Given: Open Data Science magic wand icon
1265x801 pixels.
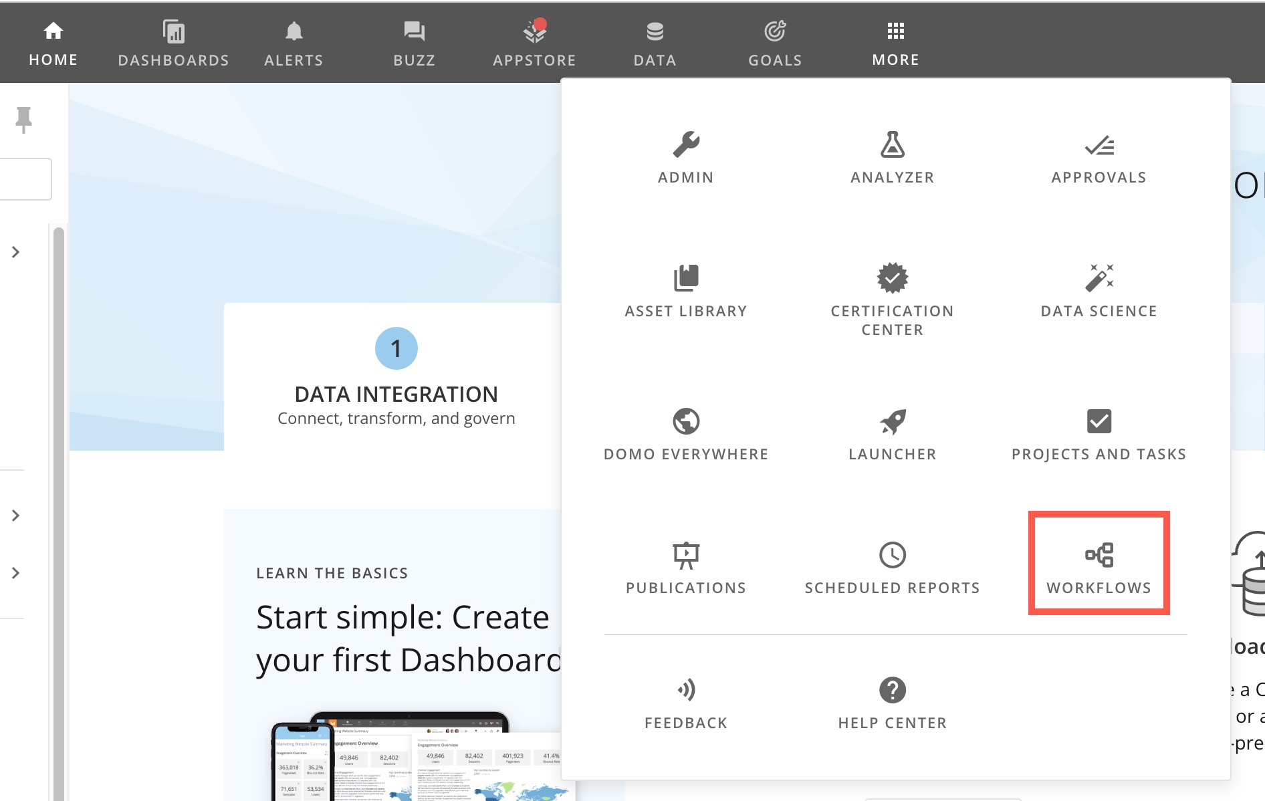Looking at the screenshot, I should (1099, 278).
